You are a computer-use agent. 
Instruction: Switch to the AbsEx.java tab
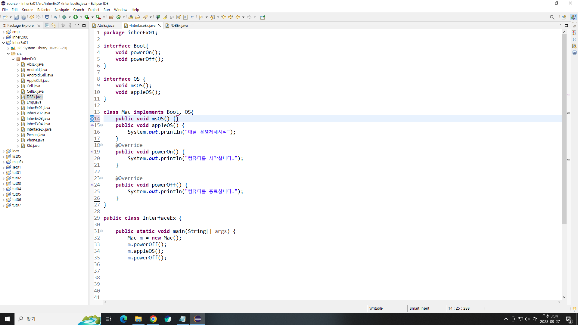[106, 26]
